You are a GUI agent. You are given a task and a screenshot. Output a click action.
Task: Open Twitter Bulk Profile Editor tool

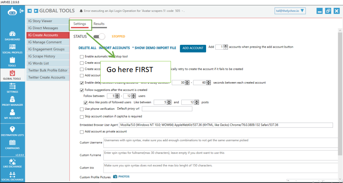pyautogui.click(x=48, y=70)
